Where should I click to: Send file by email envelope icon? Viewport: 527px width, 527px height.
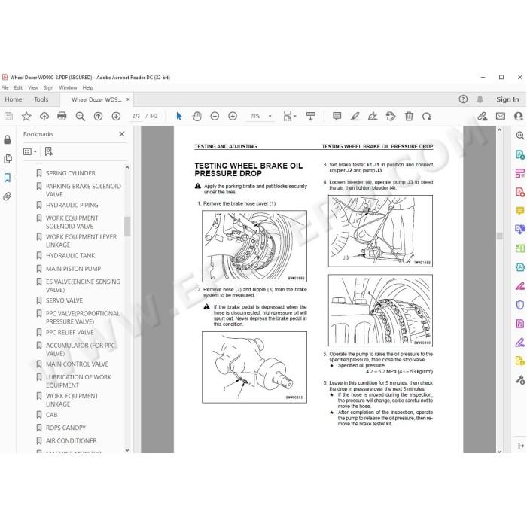click(501, 116)
